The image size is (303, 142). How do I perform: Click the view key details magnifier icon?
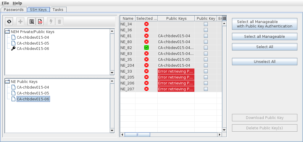coord(31,22)
